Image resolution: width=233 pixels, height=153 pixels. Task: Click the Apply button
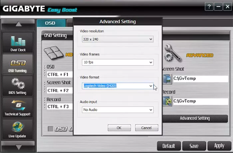pos(219,146)
